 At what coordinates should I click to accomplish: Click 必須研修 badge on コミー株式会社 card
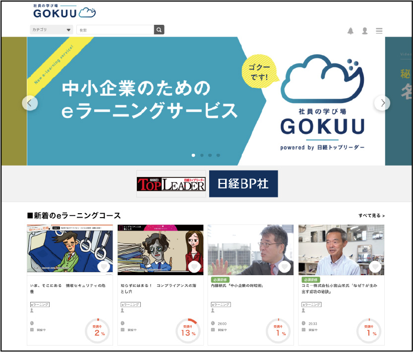(x=310, y=280)
